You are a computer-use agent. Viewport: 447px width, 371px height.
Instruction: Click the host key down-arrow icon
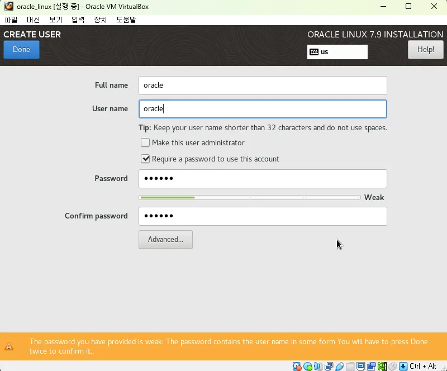coord(403,366)
